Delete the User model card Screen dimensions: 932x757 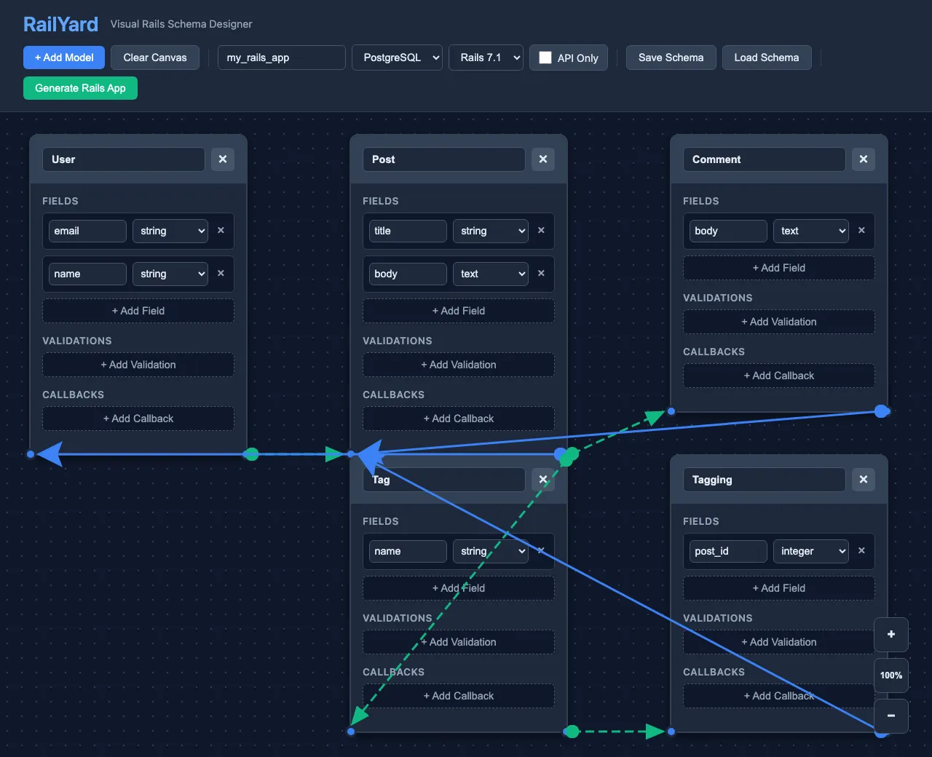coord(223,159)
